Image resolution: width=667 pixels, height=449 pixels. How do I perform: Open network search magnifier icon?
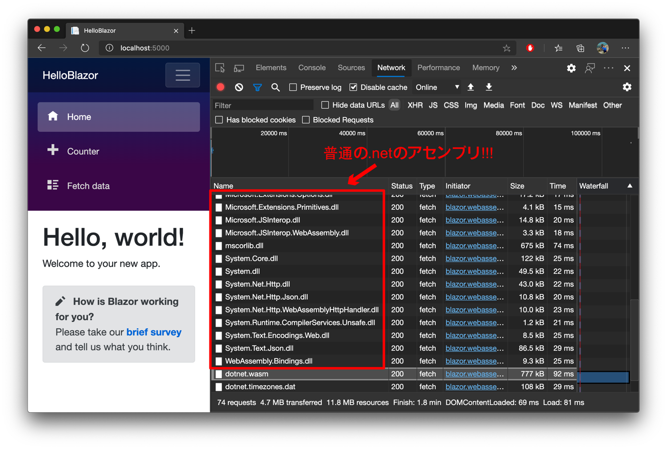click(x=275, y=87)
